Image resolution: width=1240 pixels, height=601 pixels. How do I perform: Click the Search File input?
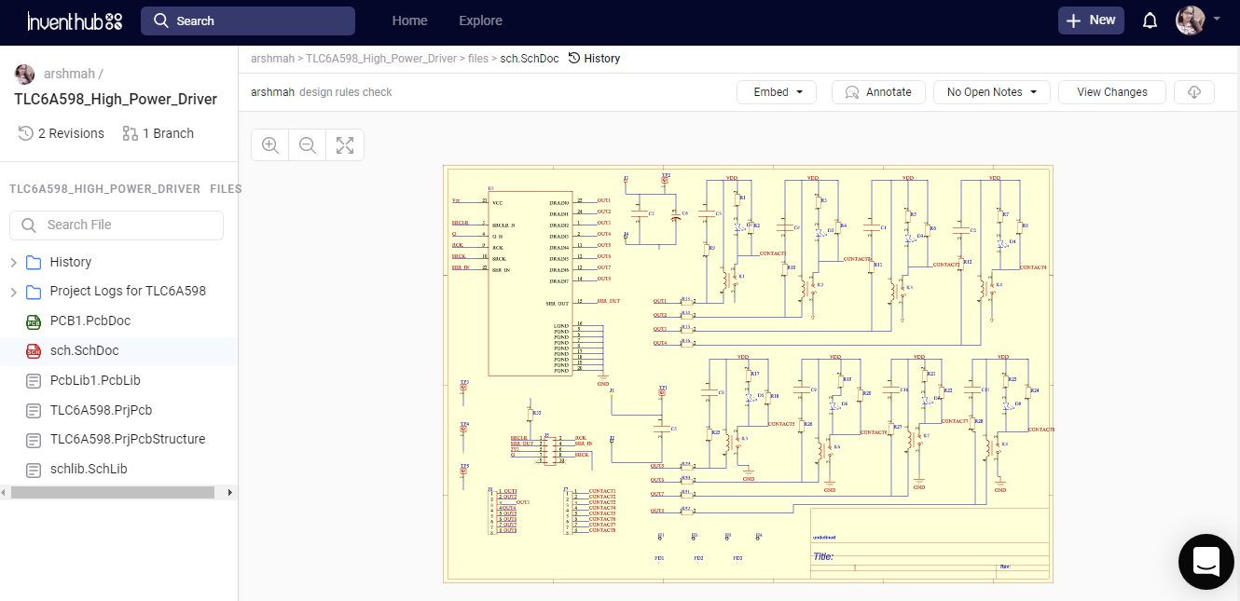click(x=117, y=225)
